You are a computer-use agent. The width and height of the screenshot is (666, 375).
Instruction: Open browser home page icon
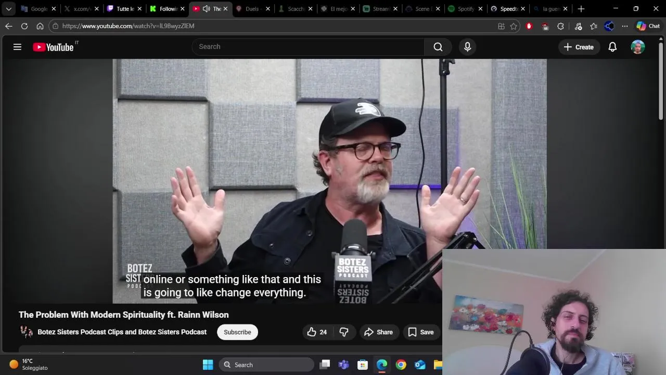point(40,26)
